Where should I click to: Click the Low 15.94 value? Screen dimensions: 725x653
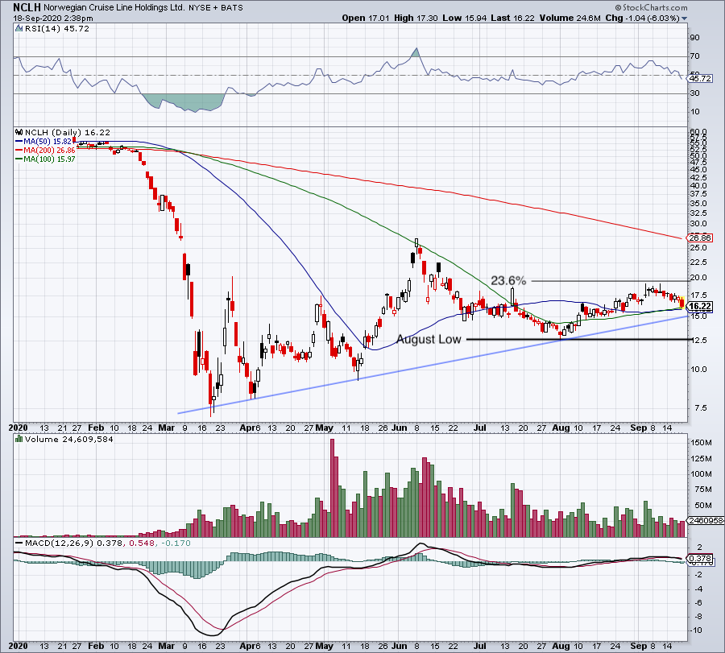464,18
